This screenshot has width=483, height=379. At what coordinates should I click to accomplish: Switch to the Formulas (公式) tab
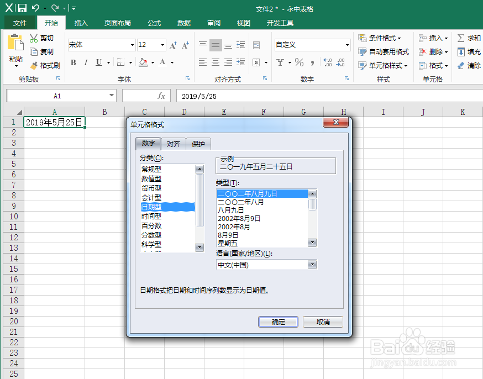point(154,23)
